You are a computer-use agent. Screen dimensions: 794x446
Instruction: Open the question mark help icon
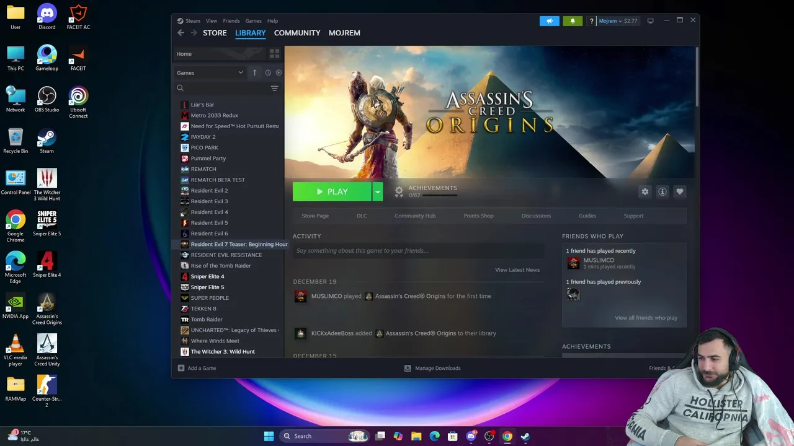coord(592,21)
